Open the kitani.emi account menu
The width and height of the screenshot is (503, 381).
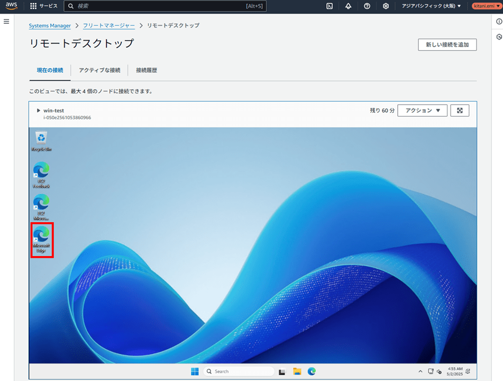(487, 6)
